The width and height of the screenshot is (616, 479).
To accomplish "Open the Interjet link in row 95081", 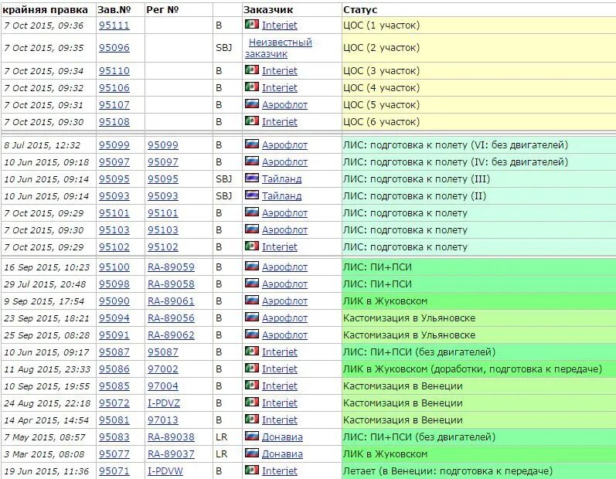I will 279,420.
